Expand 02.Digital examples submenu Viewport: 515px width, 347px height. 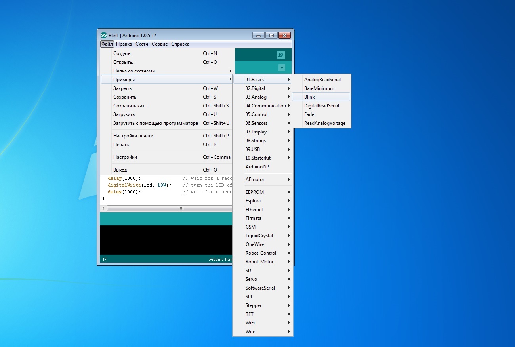tap(263, 88)
